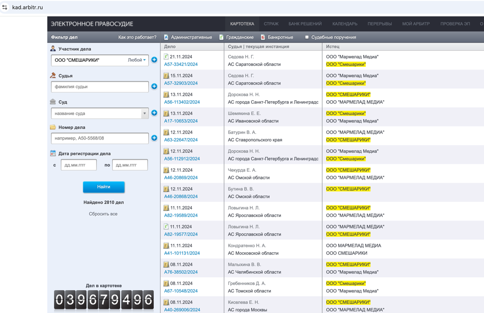Open case link A41-101131/2024
484x313 pixels.
[x=182, y=253]
